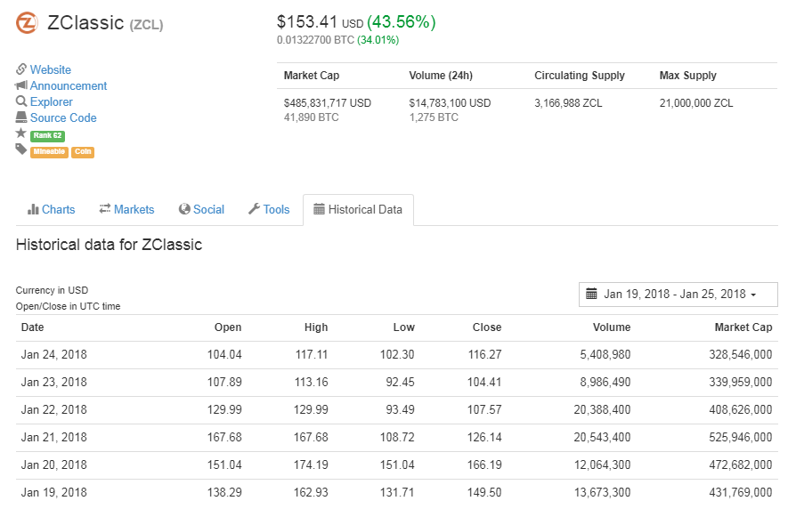Click the Date column header
The width and height of the screenshot is (788, 517).
coord(33,327)
